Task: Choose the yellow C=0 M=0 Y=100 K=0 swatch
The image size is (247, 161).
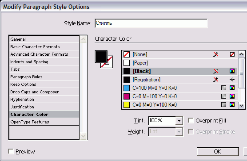Action: click(x=180, y=104)
